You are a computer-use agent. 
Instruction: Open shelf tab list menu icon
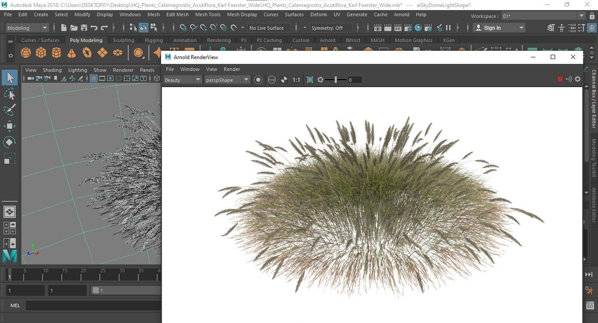pyautogui.click(x=11, y=42)
